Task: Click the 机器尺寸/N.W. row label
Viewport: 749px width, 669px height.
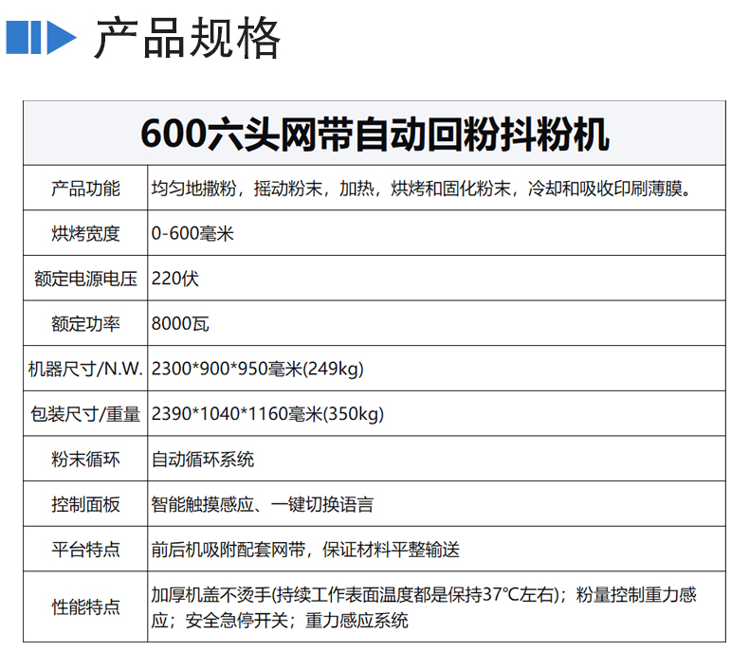Action: [85, 370]
